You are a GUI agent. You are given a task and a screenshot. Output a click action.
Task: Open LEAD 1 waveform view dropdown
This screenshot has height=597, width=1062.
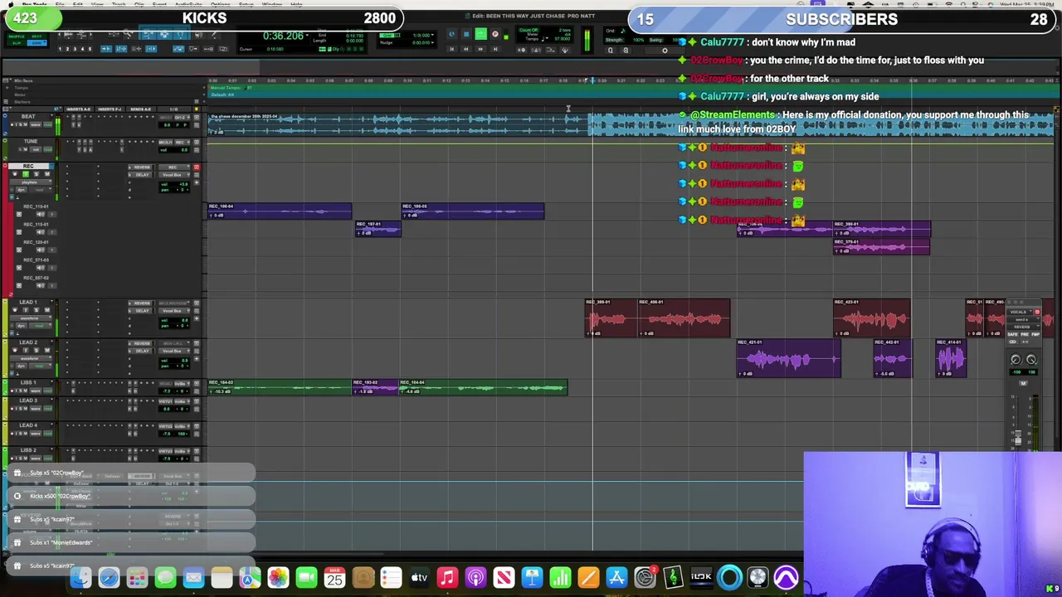[31, 318]
